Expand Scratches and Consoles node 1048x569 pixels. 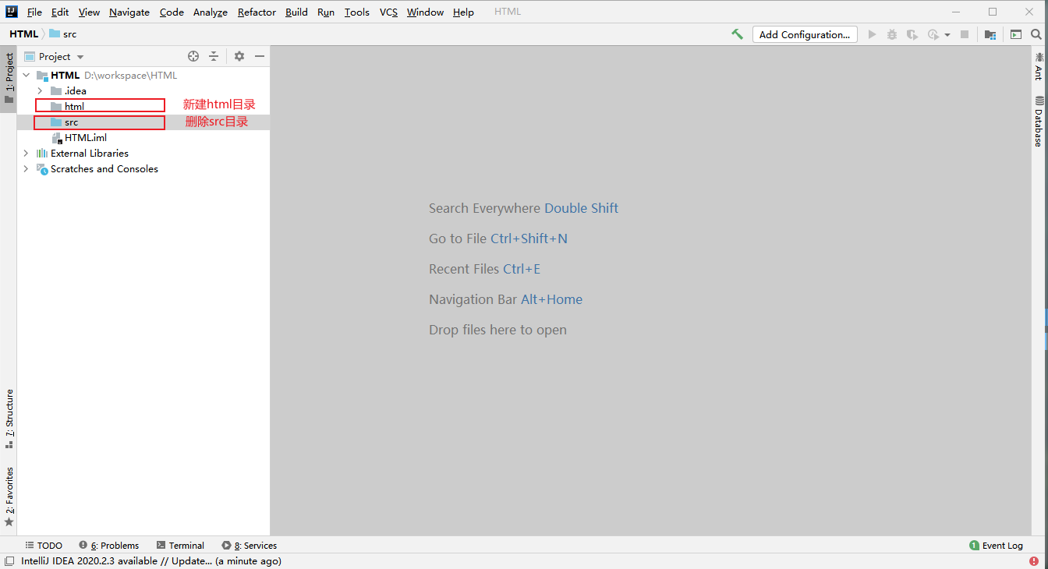(26, 169)
